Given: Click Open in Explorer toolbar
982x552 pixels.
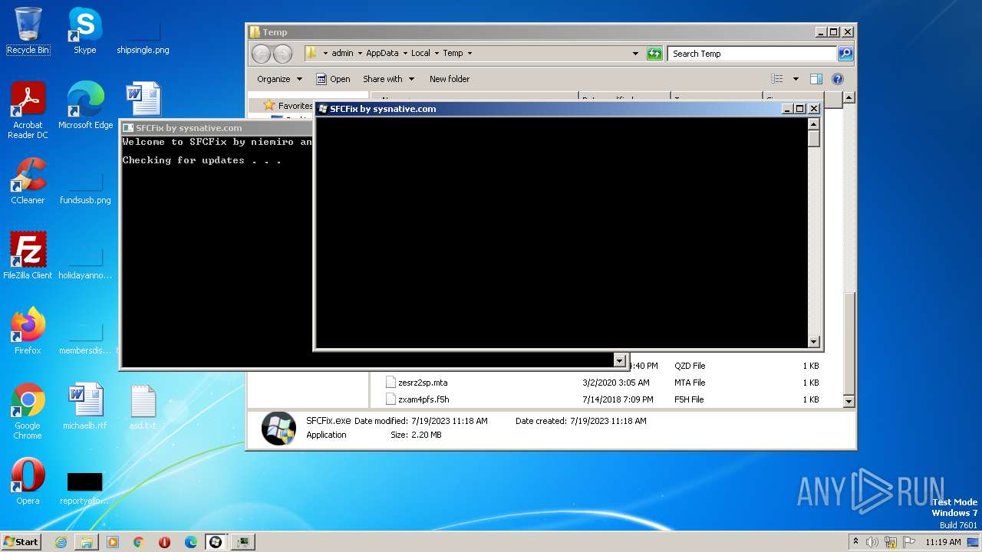Looking at the screenshot, I should (x=333, y=79).
